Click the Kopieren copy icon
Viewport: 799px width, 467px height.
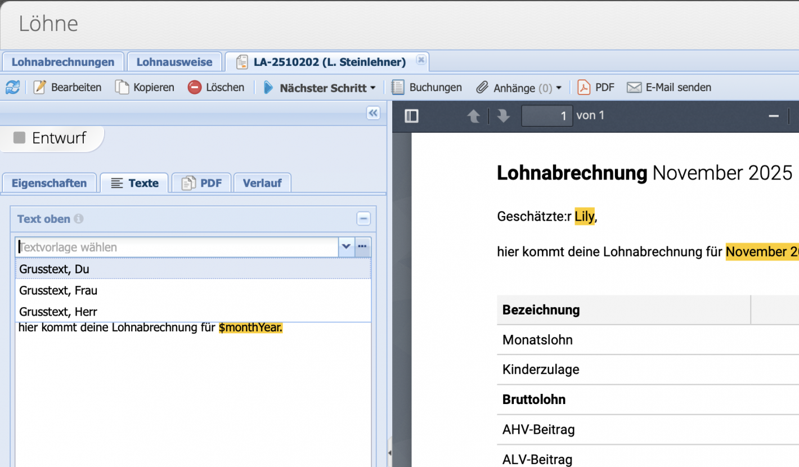click(x=122, y=87)
